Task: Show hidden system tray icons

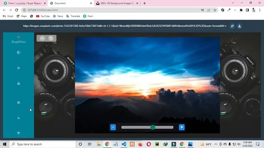Action: [x=216, y=144]
